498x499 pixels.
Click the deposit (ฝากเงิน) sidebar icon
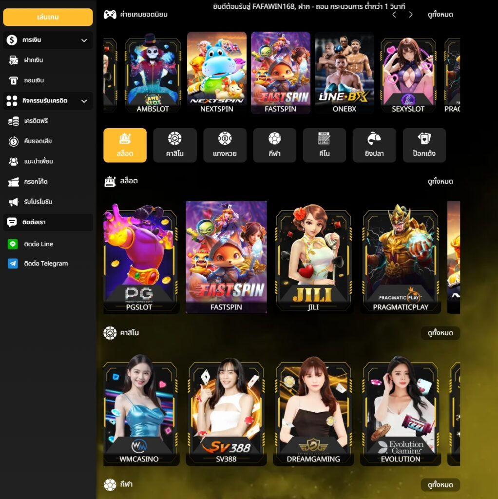point(14,60)
